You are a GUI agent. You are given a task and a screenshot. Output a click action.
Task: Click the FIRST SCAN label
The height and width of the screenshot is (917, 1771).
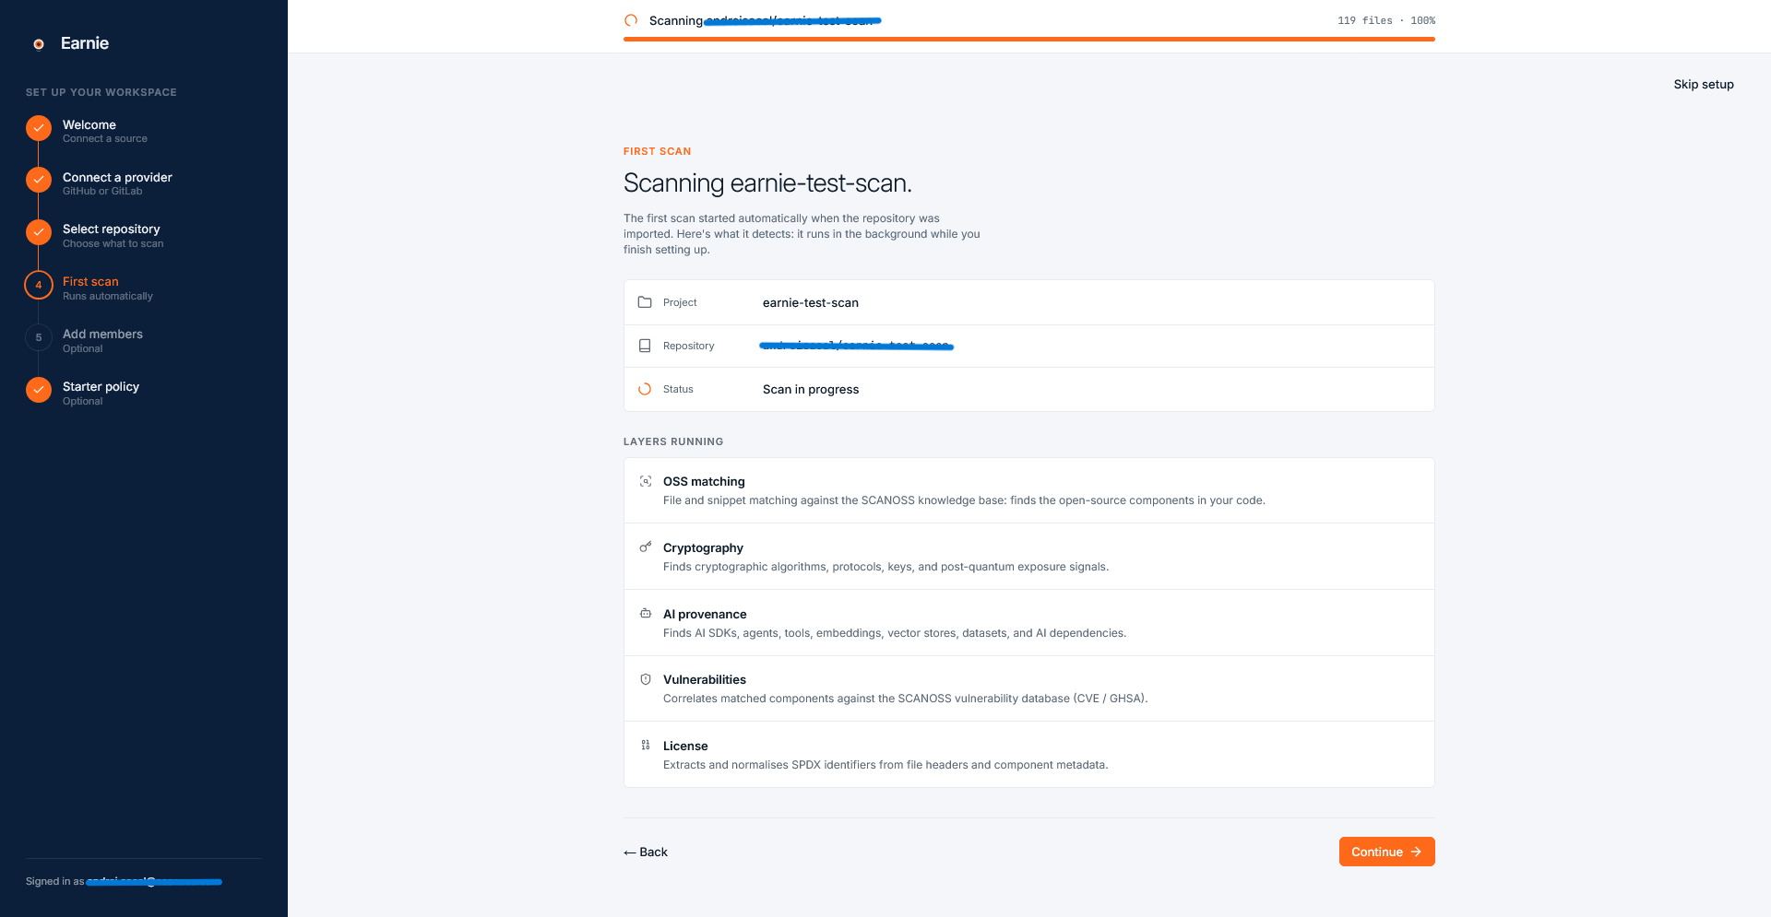[x=657, y=151]
